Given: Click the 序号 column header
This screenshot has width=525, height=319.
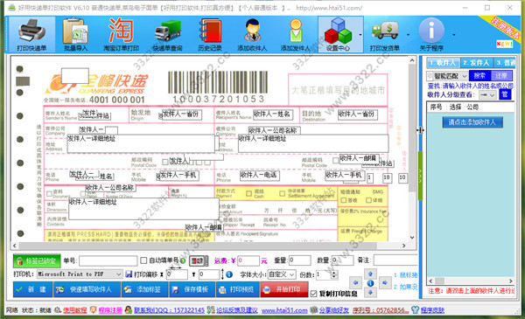Looking at the screenshot, I should 436,107.
